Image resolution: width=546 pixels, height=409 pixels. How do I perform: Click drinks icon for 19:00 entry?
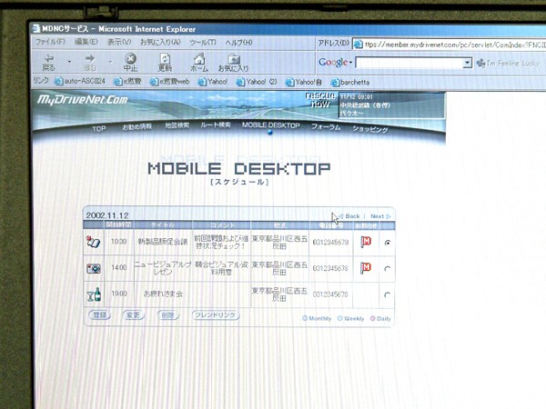[94, 294]
